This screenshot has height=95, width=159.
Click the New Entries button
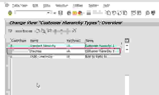pos(24,31)
